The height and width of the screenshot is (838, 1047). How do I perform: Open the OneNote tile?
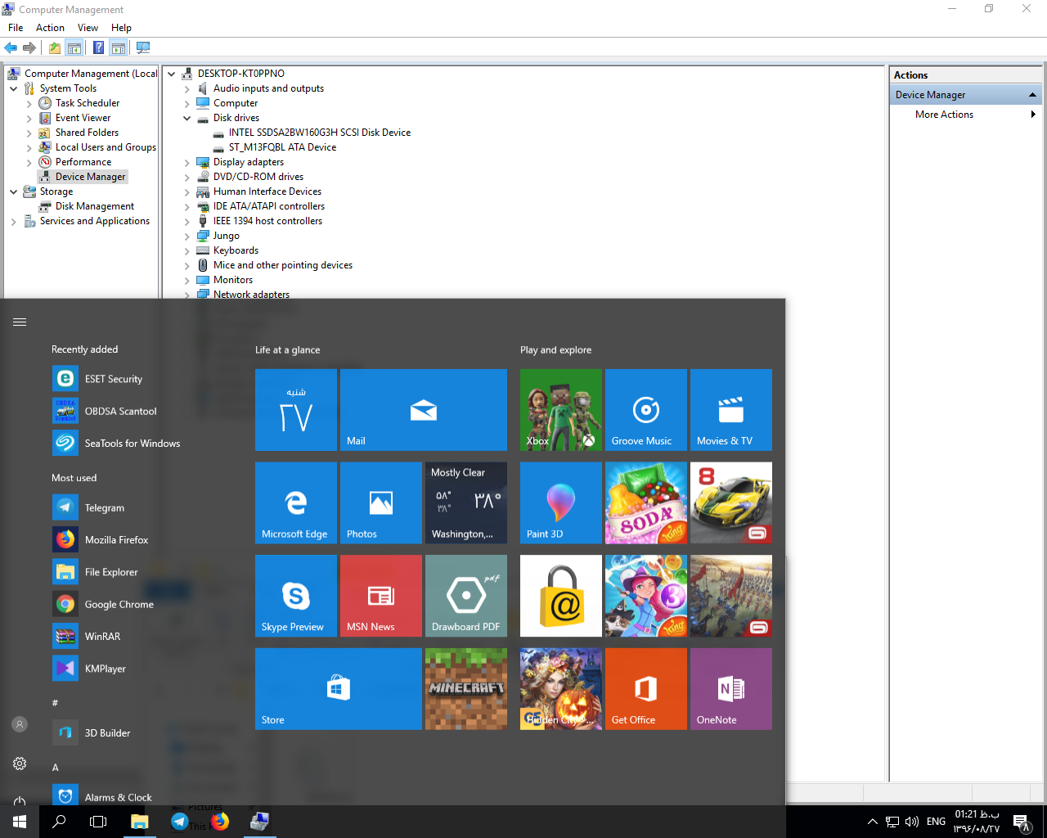coord(731,689)
